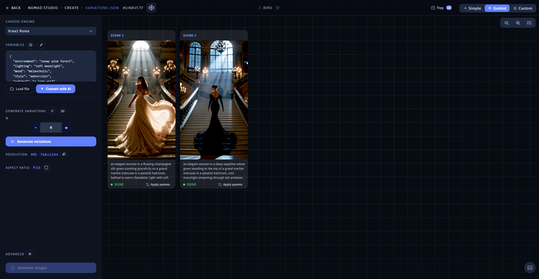Open Scene 2 sapphire gown thumbnail

(x=214, y=100)
